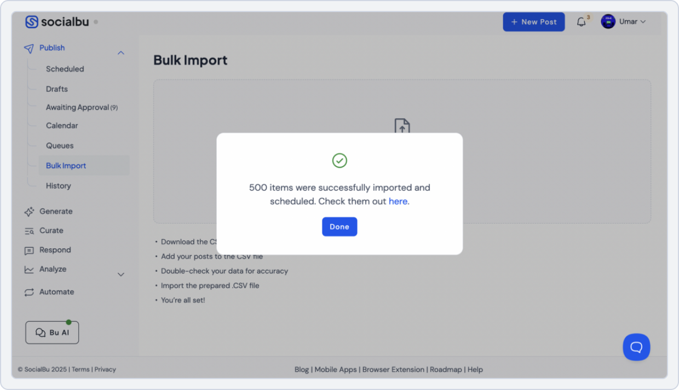
Task: Select the Publish paper-plane icon
Action: (28, 48)
